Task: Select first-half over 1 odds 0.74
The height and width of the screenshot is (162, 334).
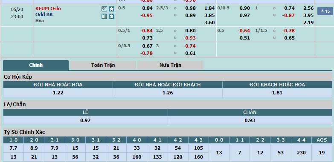Action: click(289, 8)
